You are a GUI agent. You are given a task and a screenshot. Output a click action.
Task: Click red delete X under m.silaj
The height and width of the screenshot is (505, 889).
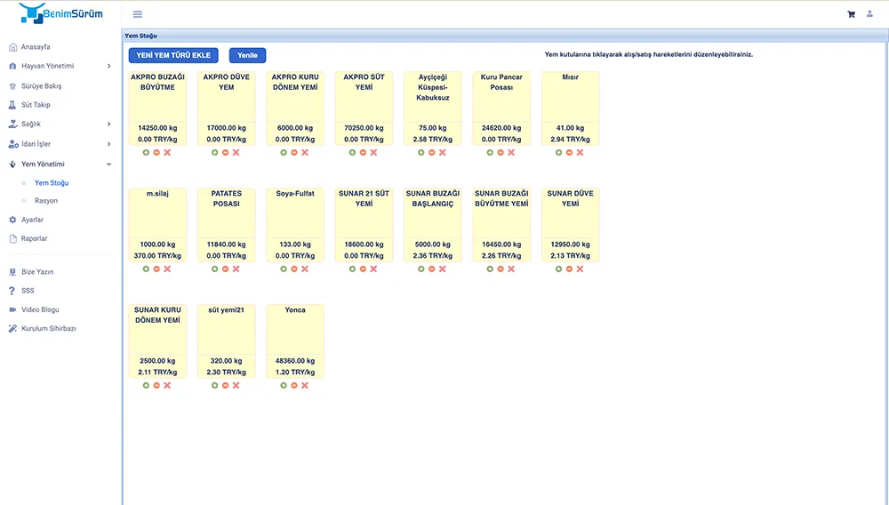(167, 269)
